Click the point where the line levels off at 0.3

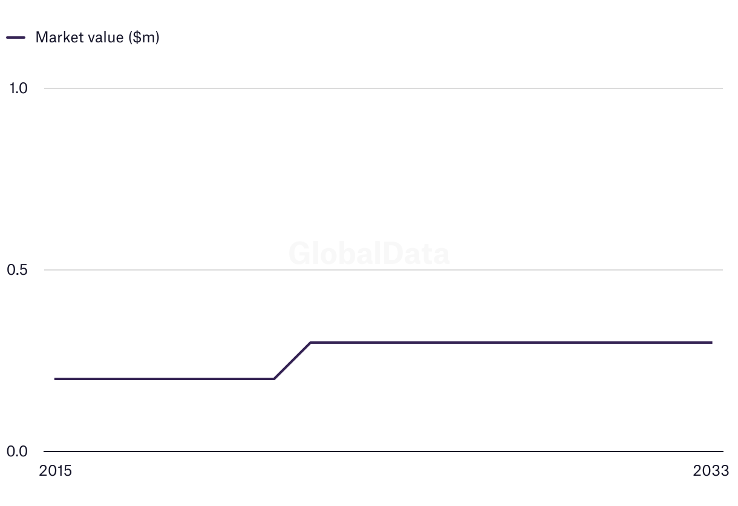[310, 343]
